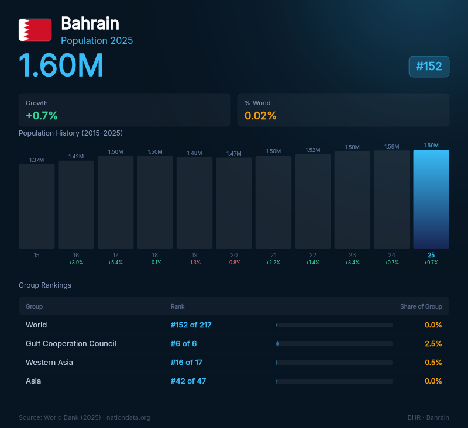Screen dimensions: 468x428
Task: Click the +2.2% change under year 21
Action: coord(273,263)
